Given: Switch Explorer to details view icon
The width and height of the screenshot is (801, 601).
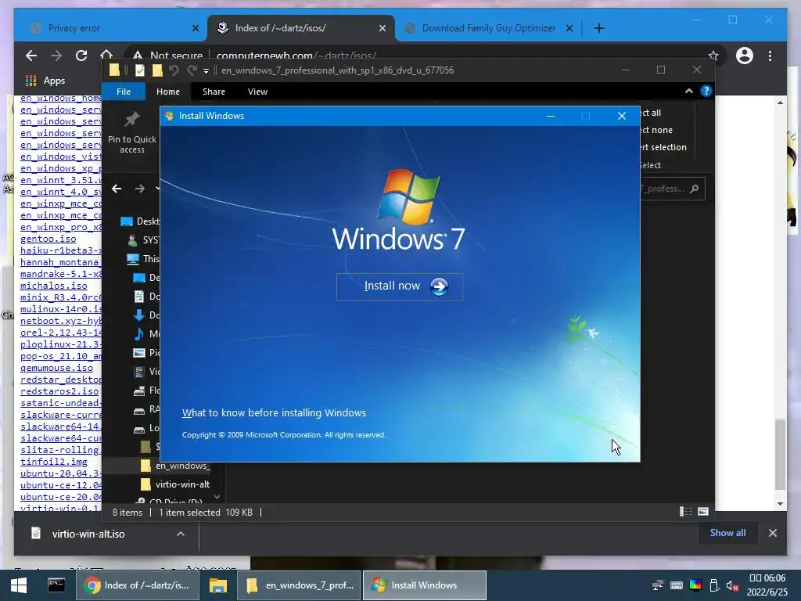Looking at the screenshot, I should (685, 512).
